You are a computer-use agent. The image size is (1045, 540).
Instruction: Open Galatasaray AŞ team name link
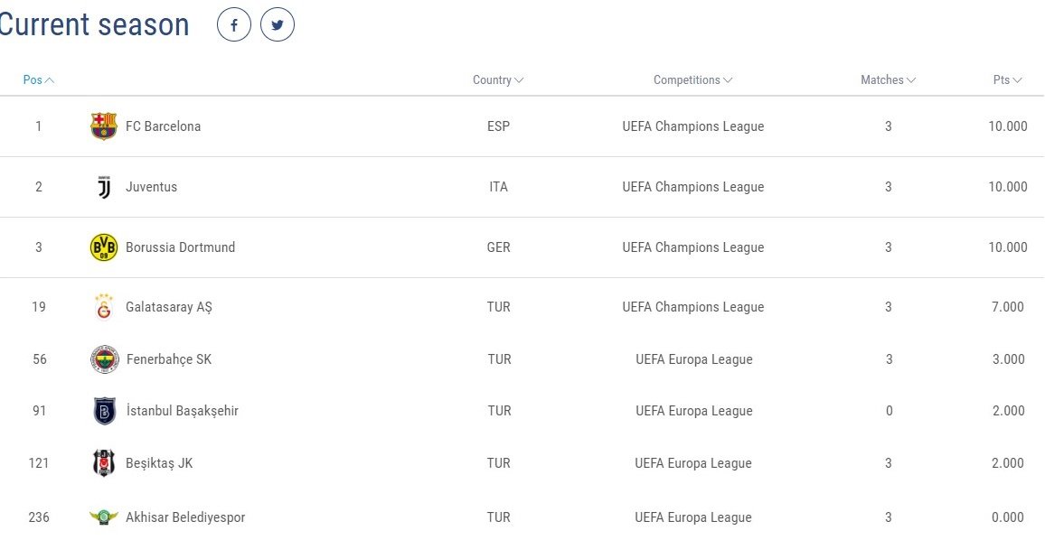pos(169,307)
